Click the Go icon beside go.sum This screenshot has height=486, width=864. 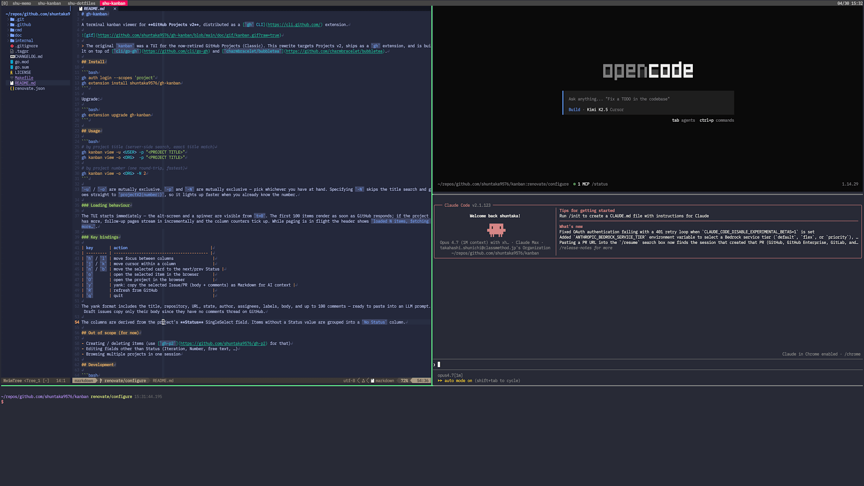point(12,67)
